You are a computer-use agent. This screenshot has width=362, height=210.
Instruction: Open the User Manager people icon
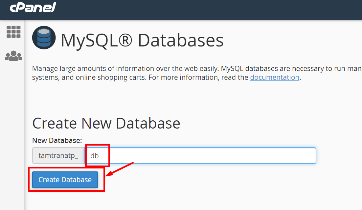[x=13, y=56]
